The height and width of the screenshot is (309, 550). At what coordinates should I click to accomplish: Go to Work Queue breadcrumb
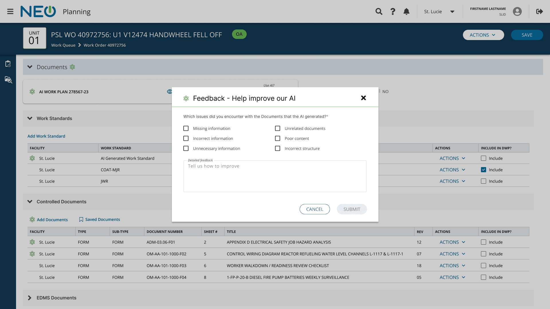coord(63,45)
